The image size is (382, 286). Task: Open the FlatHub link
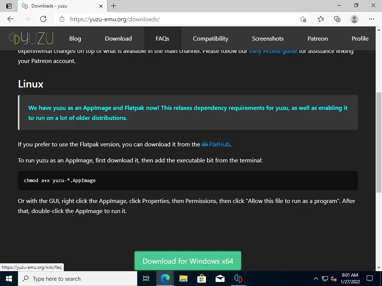click(x=219, y=144)
